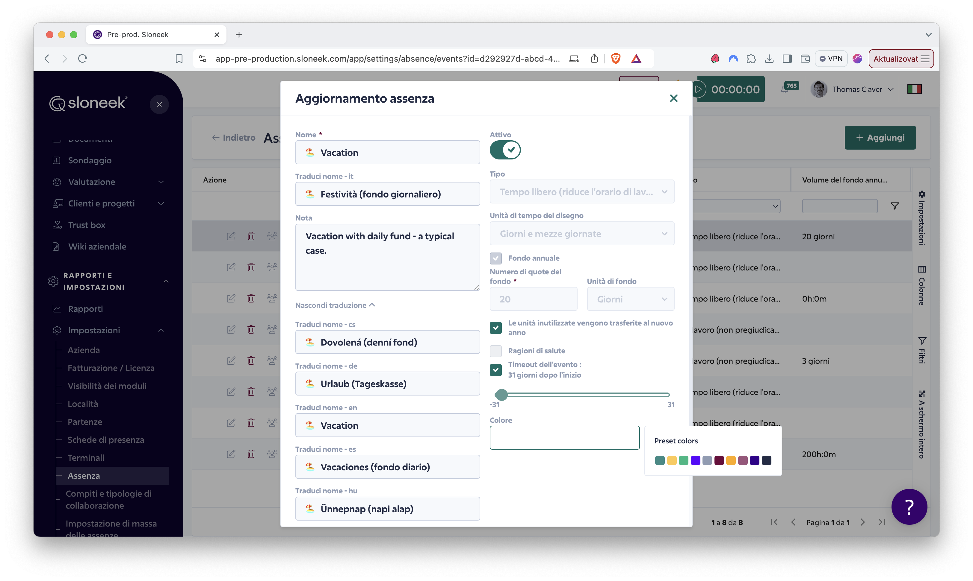
Task: Click edit icon in the 3 giorni row
Action: click(x=231, y=361)
